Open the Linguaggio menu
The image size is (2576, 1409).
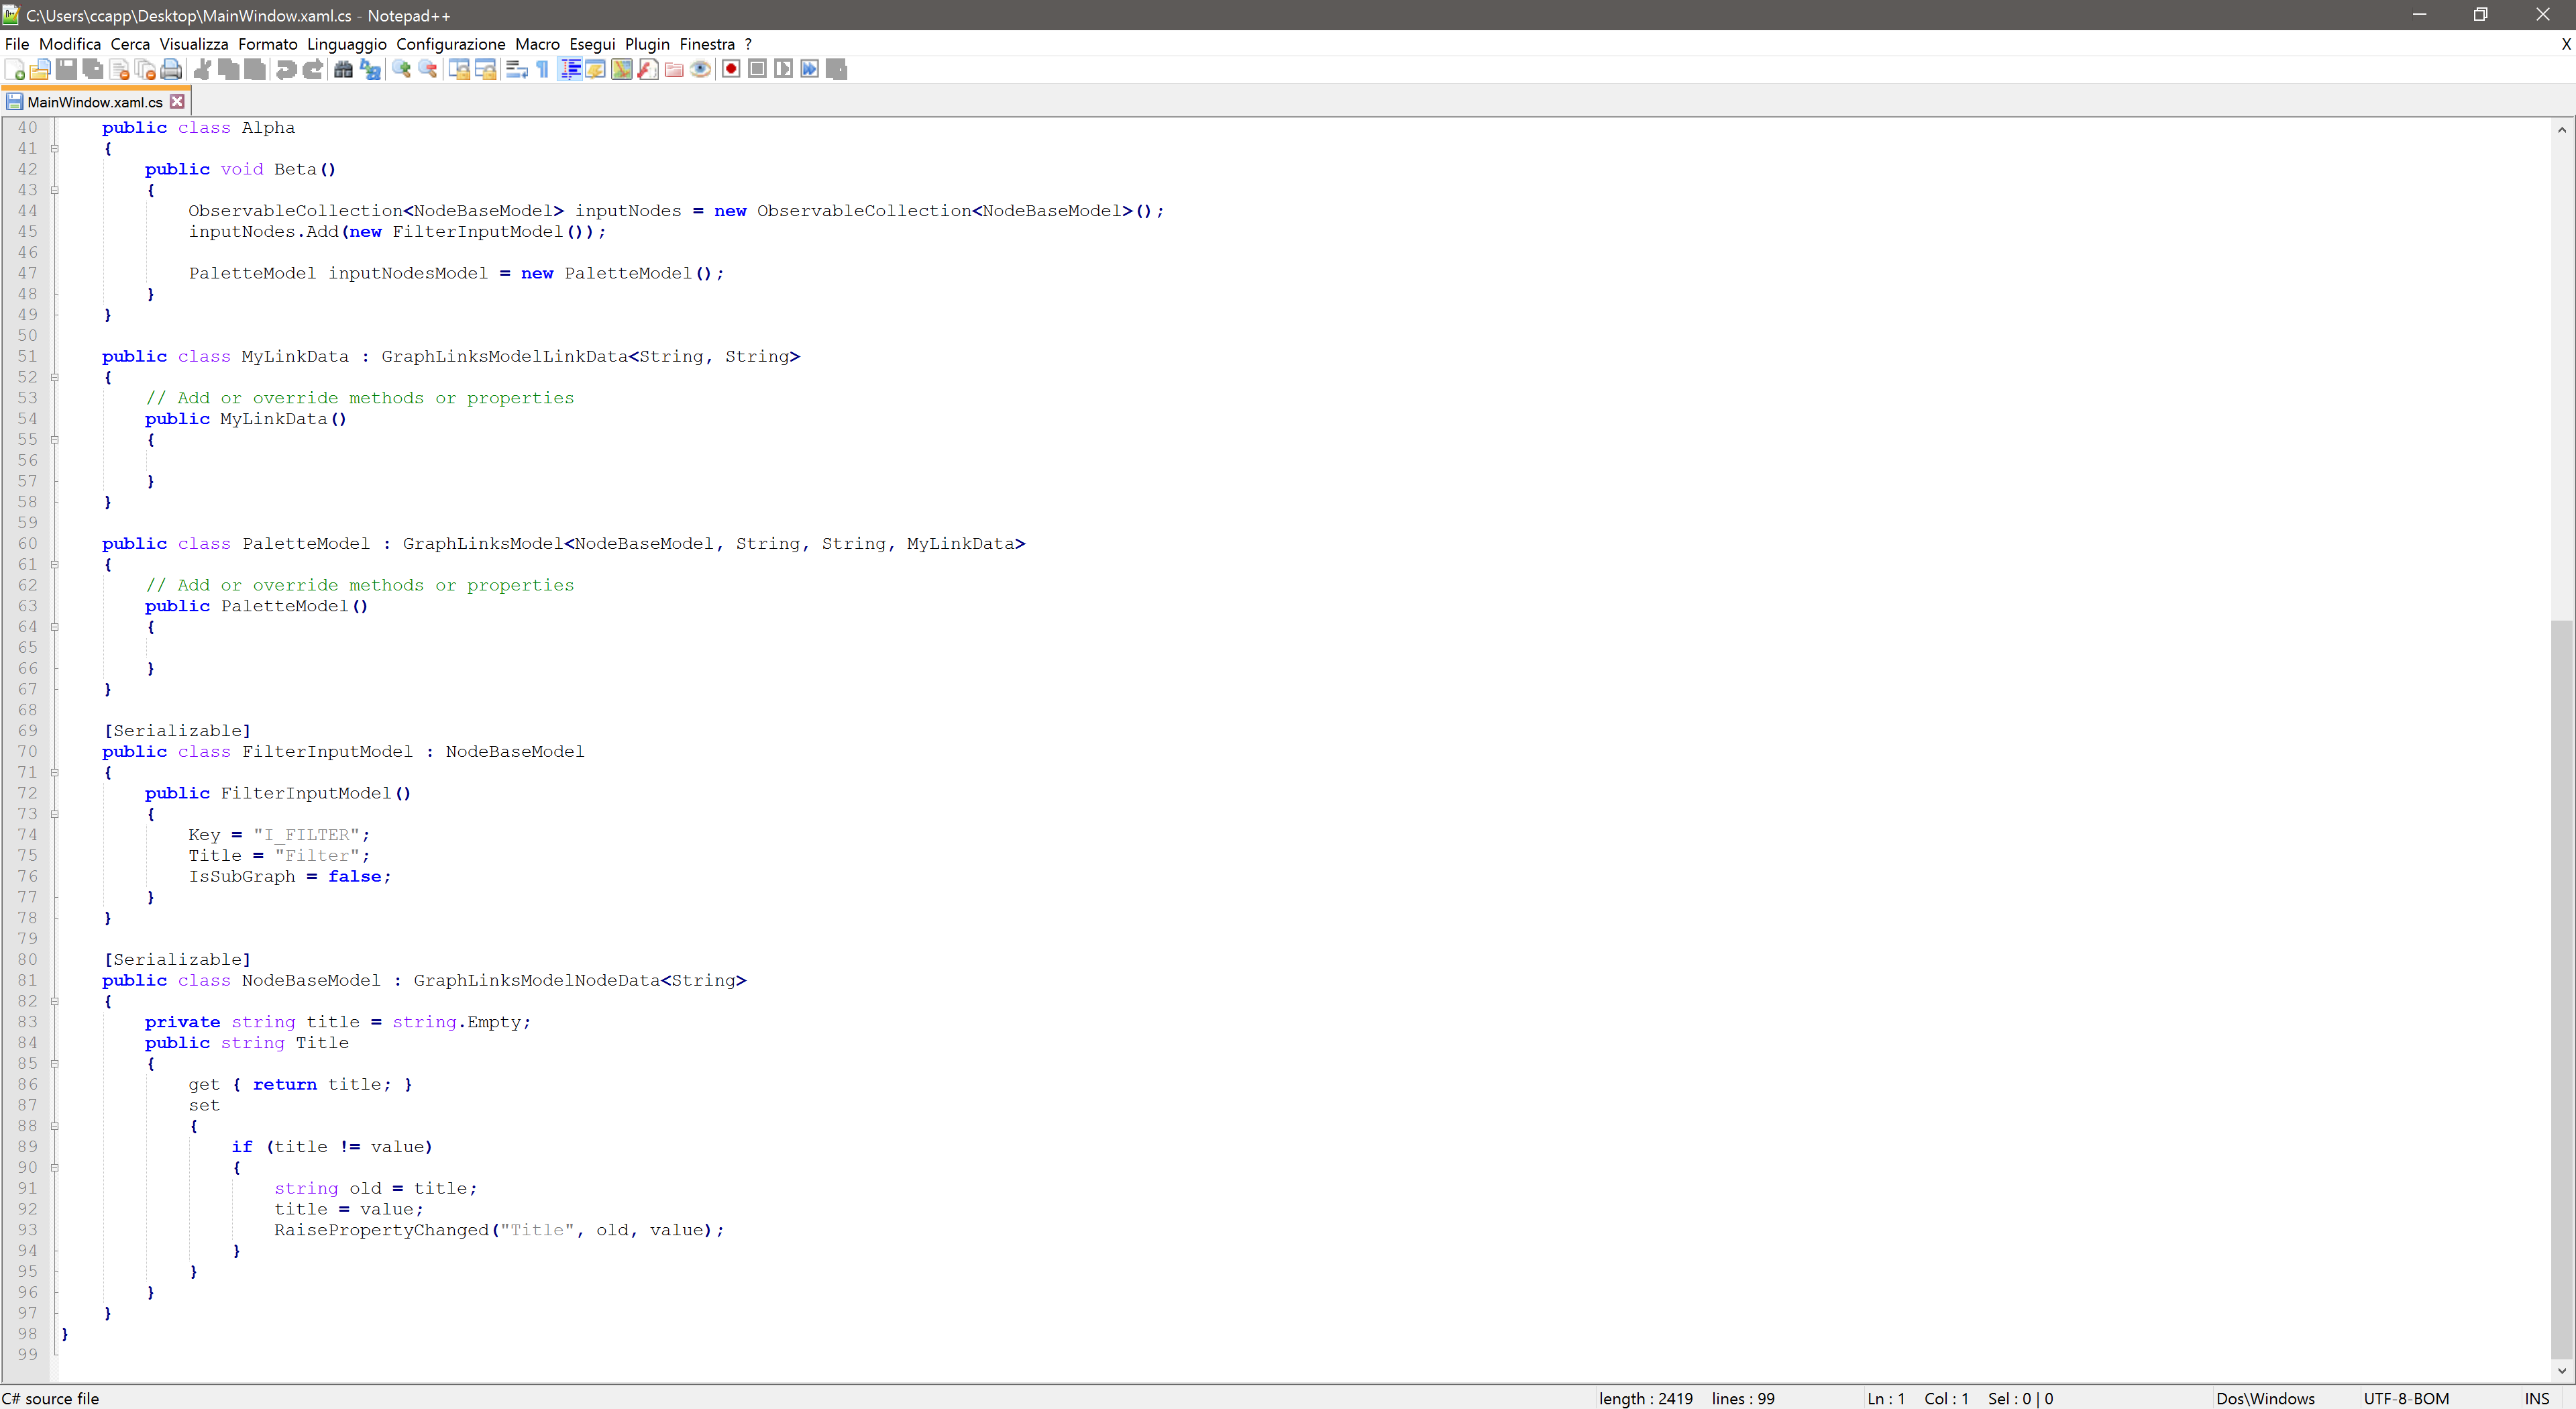click(x=346, y=44)
